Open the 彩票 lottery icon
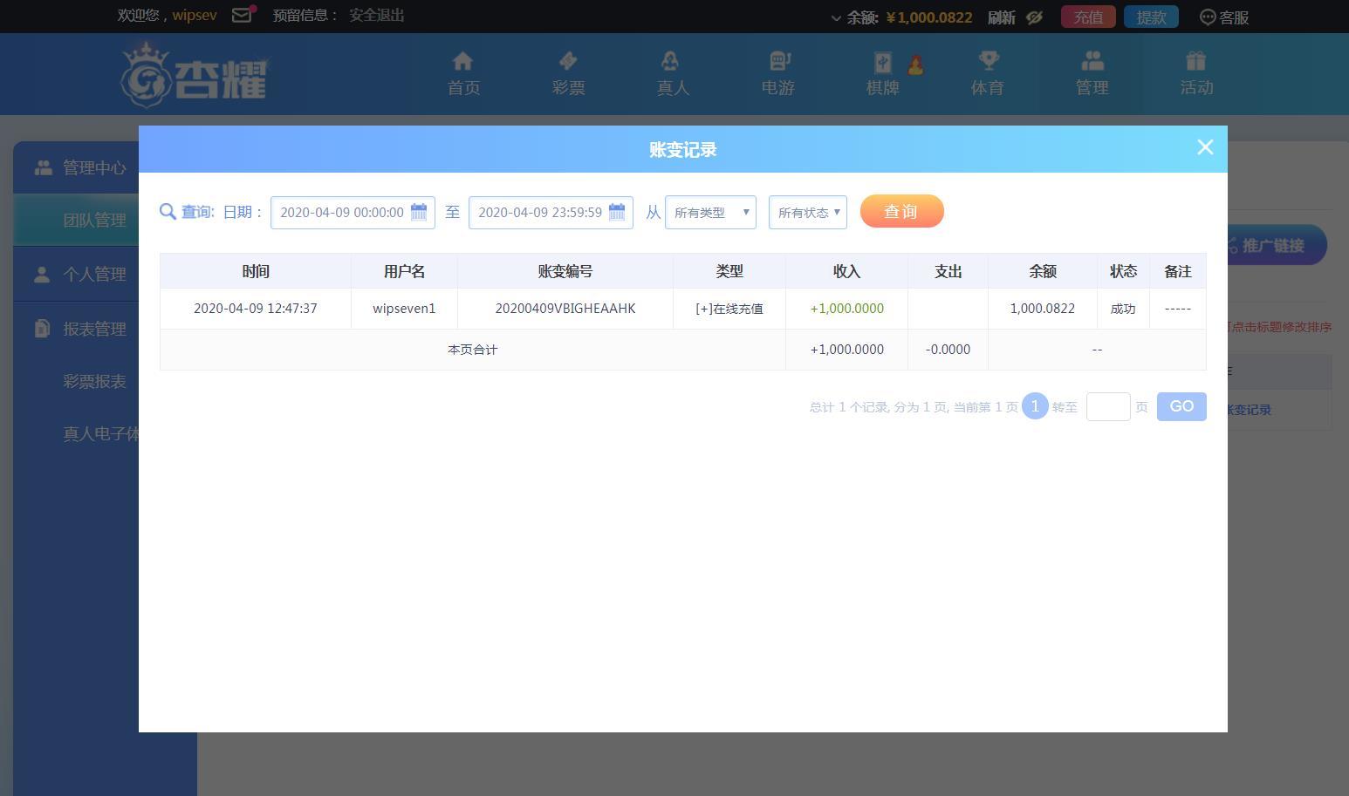The image size is (1349, 796). [x=568, y=61]
